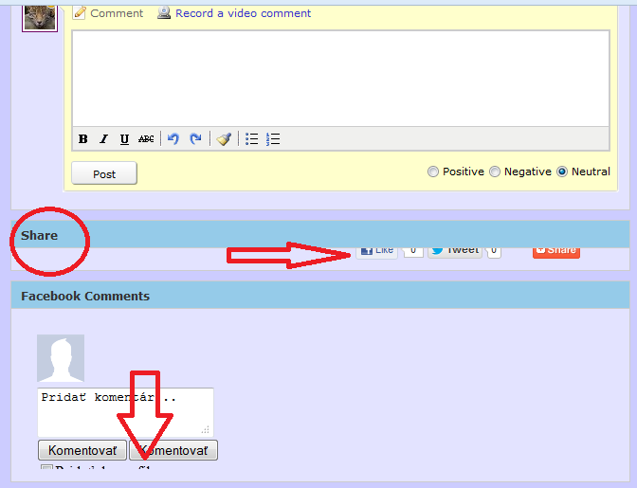
Task: Apply strikethrough formatting in comment editor
Action: [146, 139]
